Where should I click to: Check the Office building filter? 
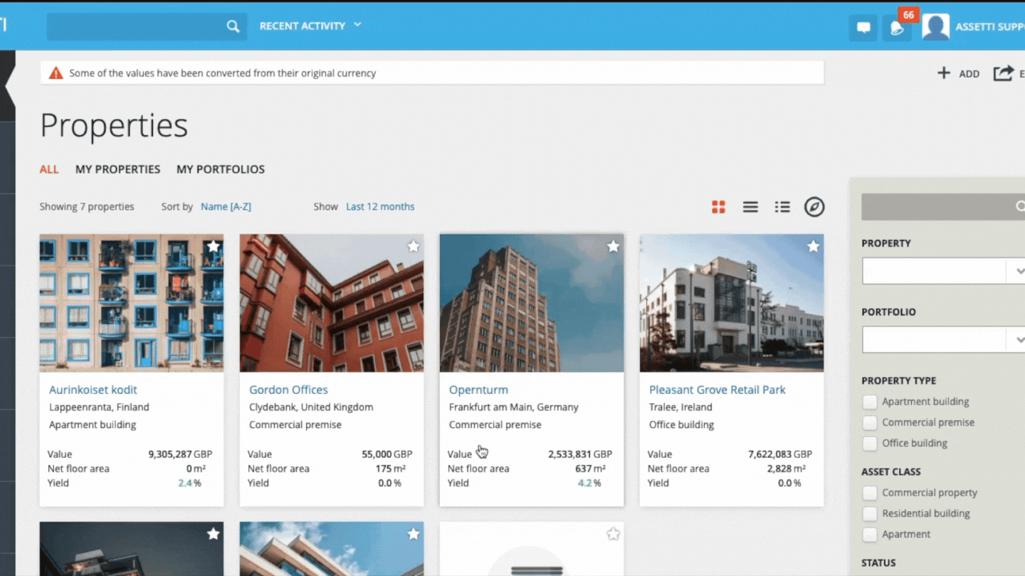tap(870, 443)
